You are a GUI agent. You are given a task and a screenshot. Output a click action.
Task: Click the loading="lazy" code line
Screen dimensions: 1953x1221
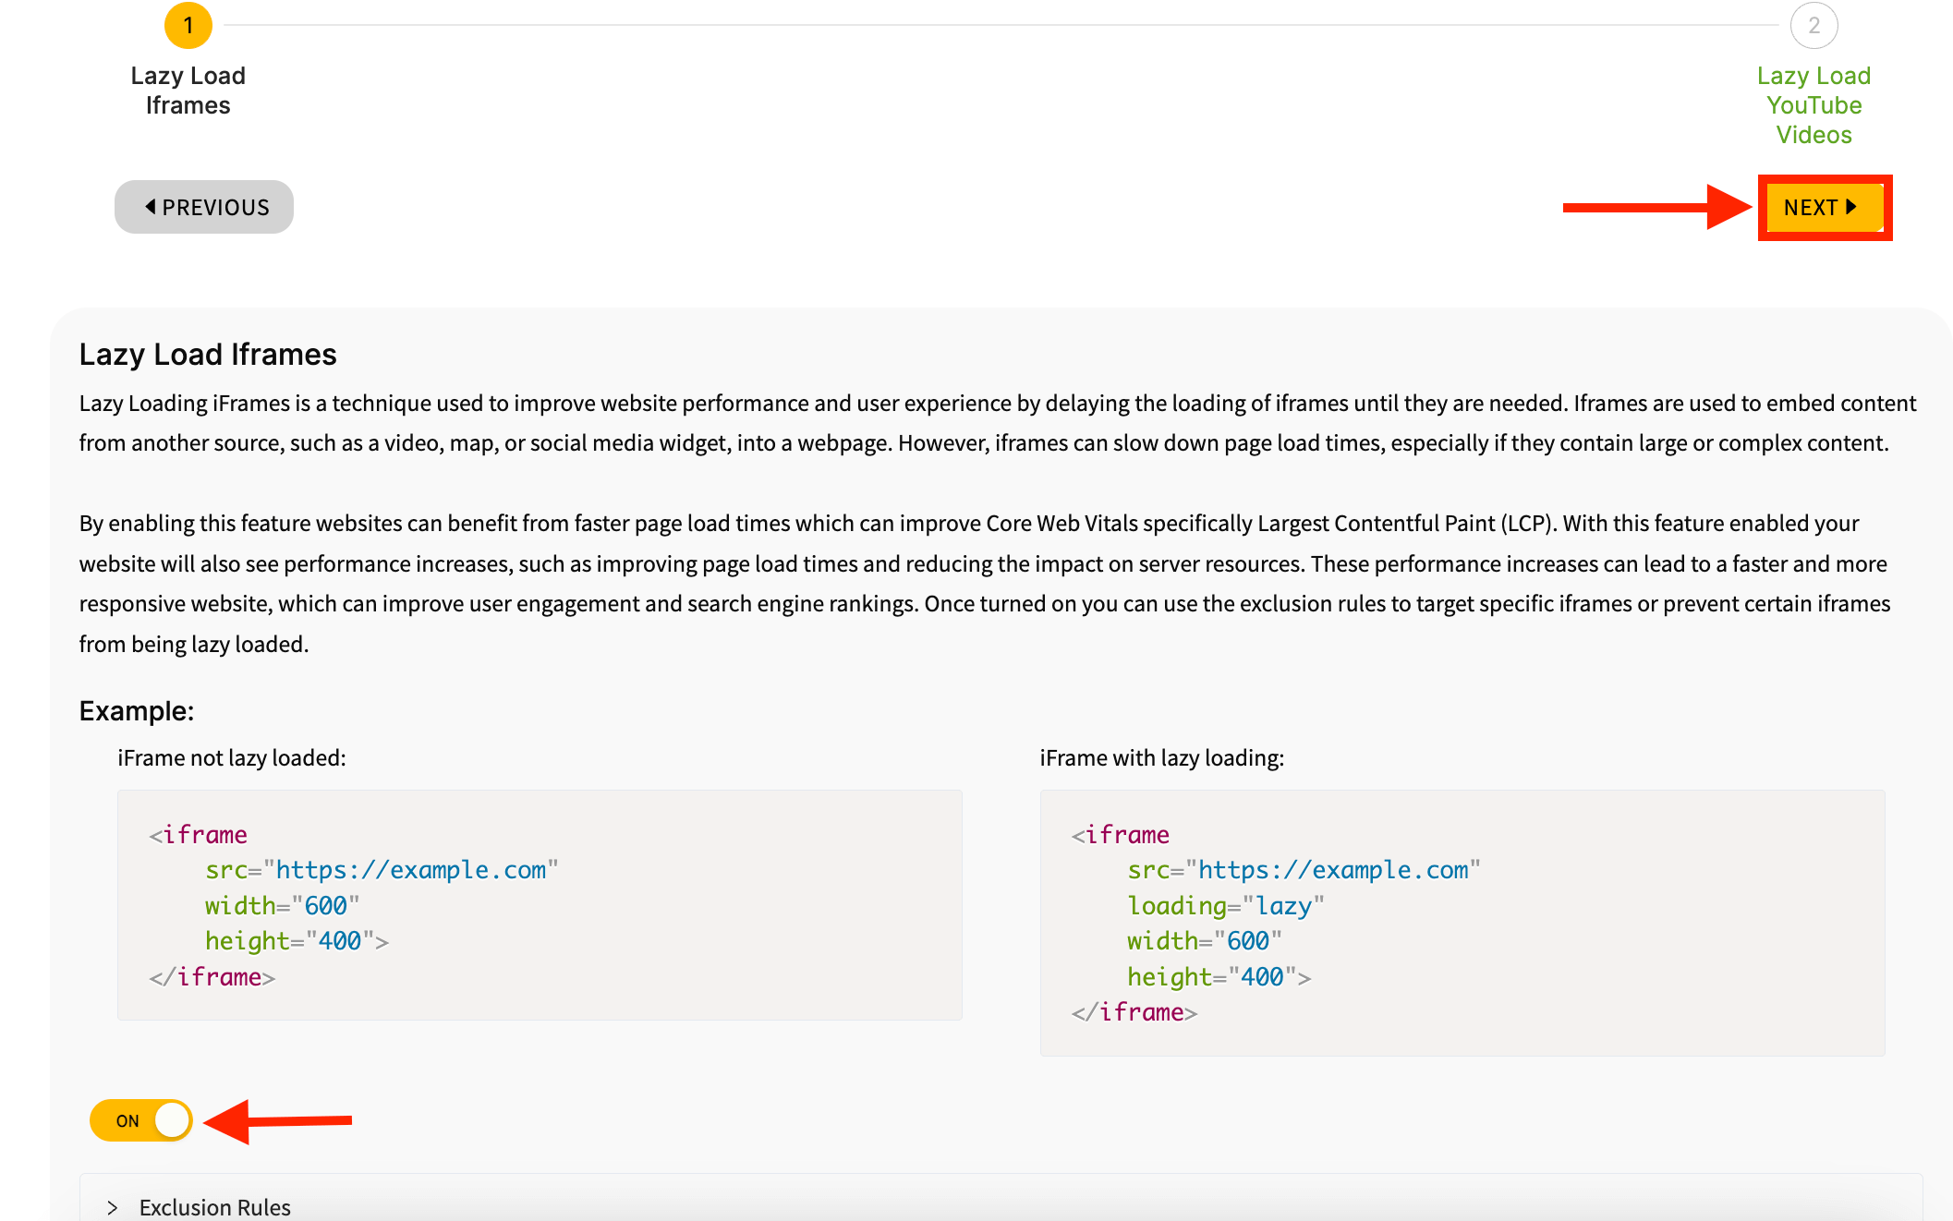click(1226, 906)
